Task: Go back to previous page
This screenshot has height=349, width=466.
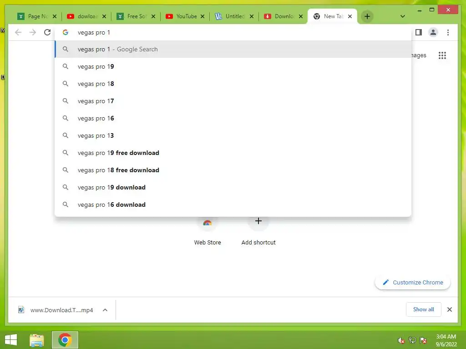Action: point(18,32)
